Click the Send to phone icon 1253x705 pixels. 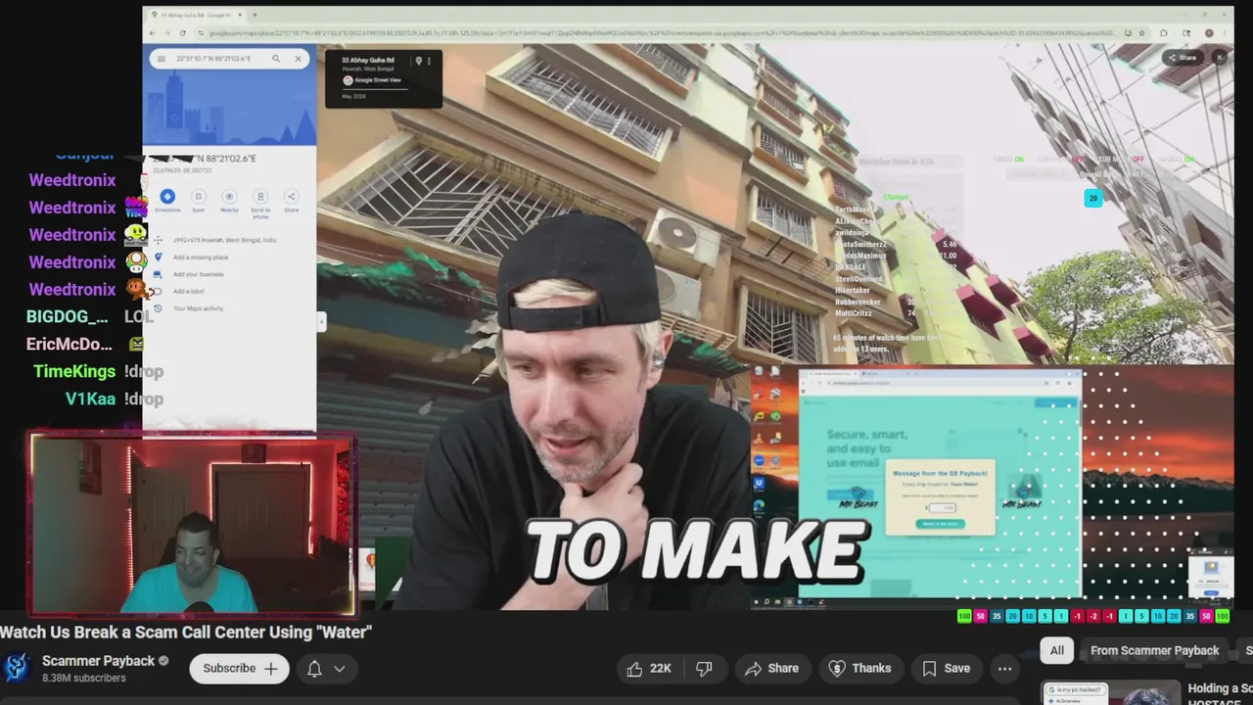260,197
